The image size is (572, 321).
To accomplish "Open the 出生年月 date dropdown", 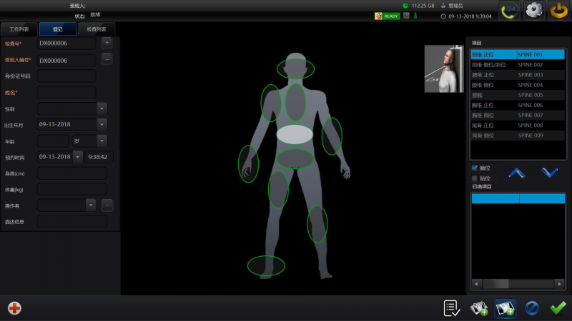I will point(102,125).
